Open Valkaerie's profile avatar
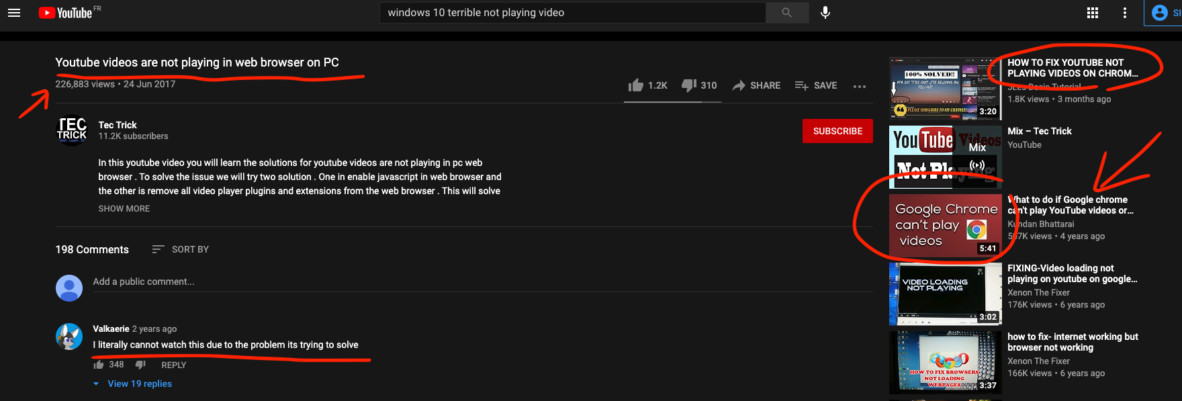 (69, 337)
